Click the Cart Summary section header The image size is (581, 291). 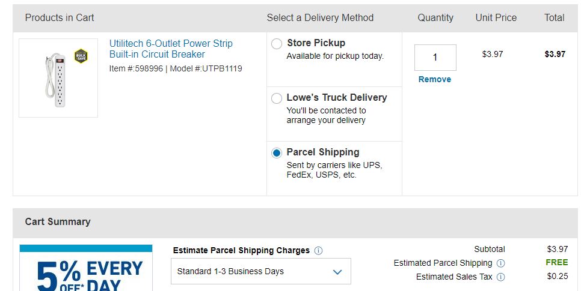pyautogui.click(x=58, y=221)
